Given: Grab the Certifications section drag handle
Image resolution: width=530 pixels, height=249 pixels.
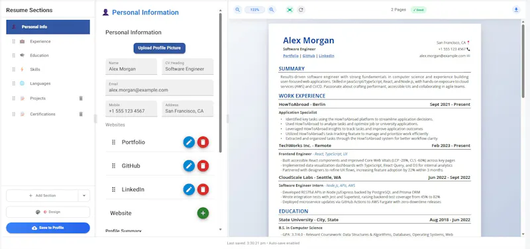Looking at the screenshot, I should click(x=14, y=114).
